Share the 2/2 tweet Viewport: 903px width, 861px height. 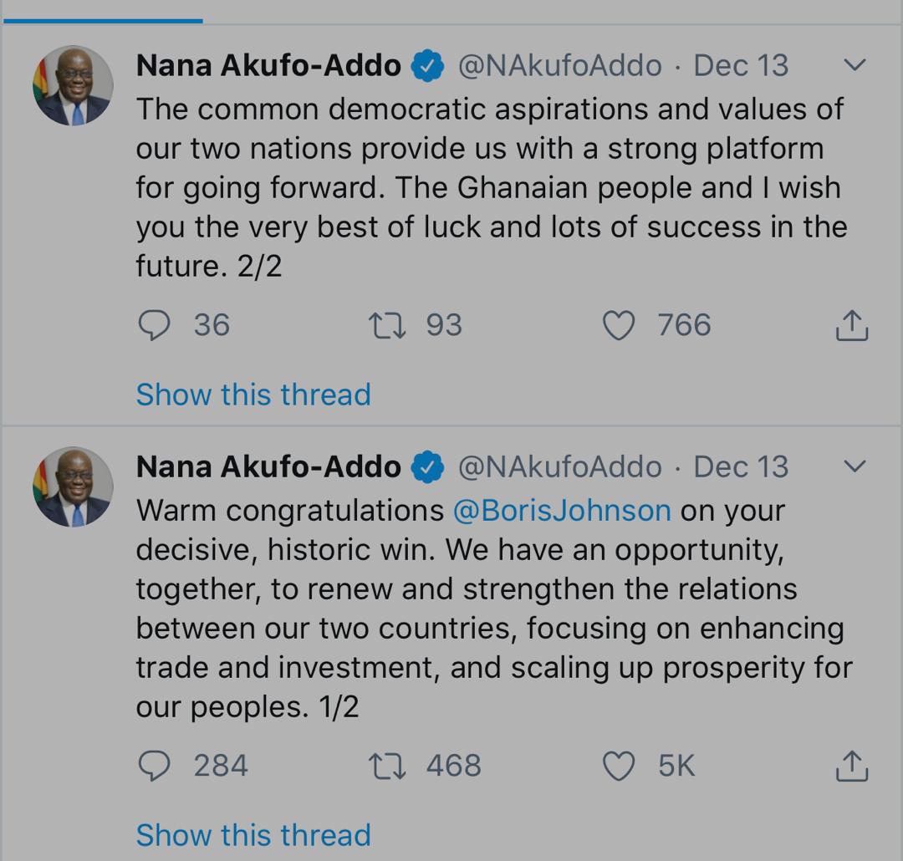pyautogui.click(x=852, y=325)
